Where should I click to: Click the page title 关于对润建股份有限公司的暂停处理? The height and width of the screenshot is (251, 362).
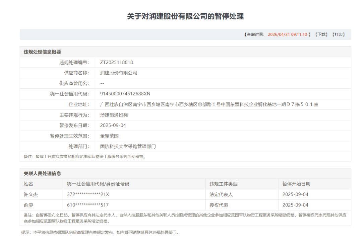tap(185, 16)
